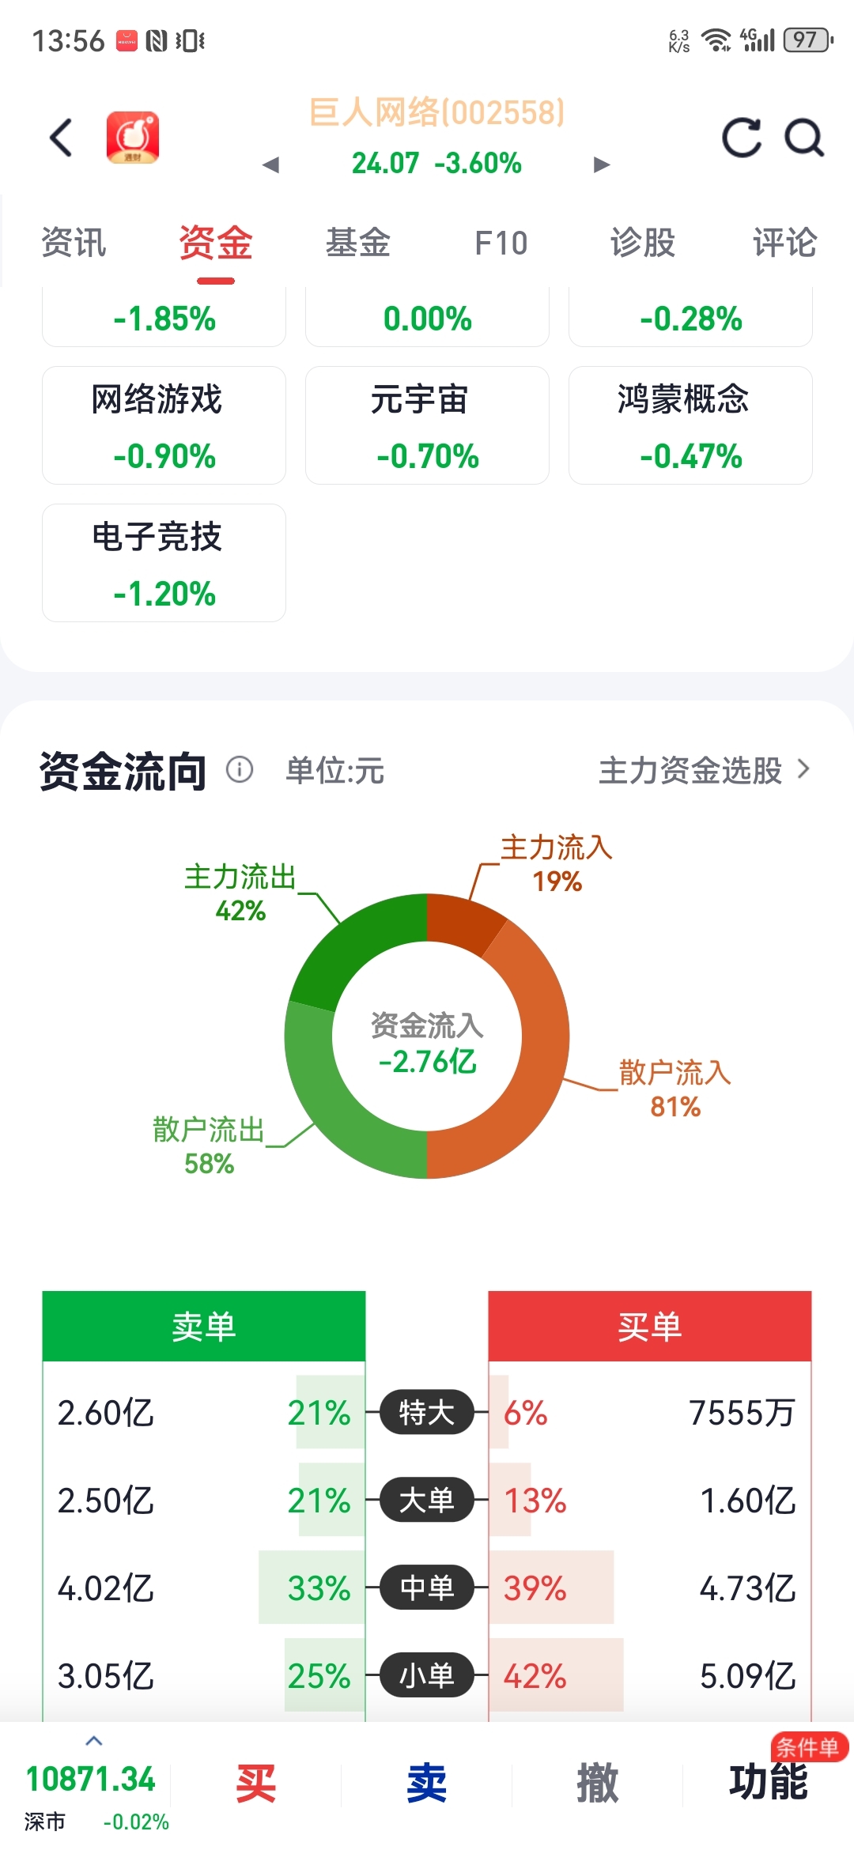854x1850 pixels.
Task: Open search with magnifier icon
Action: pos(804,138)
